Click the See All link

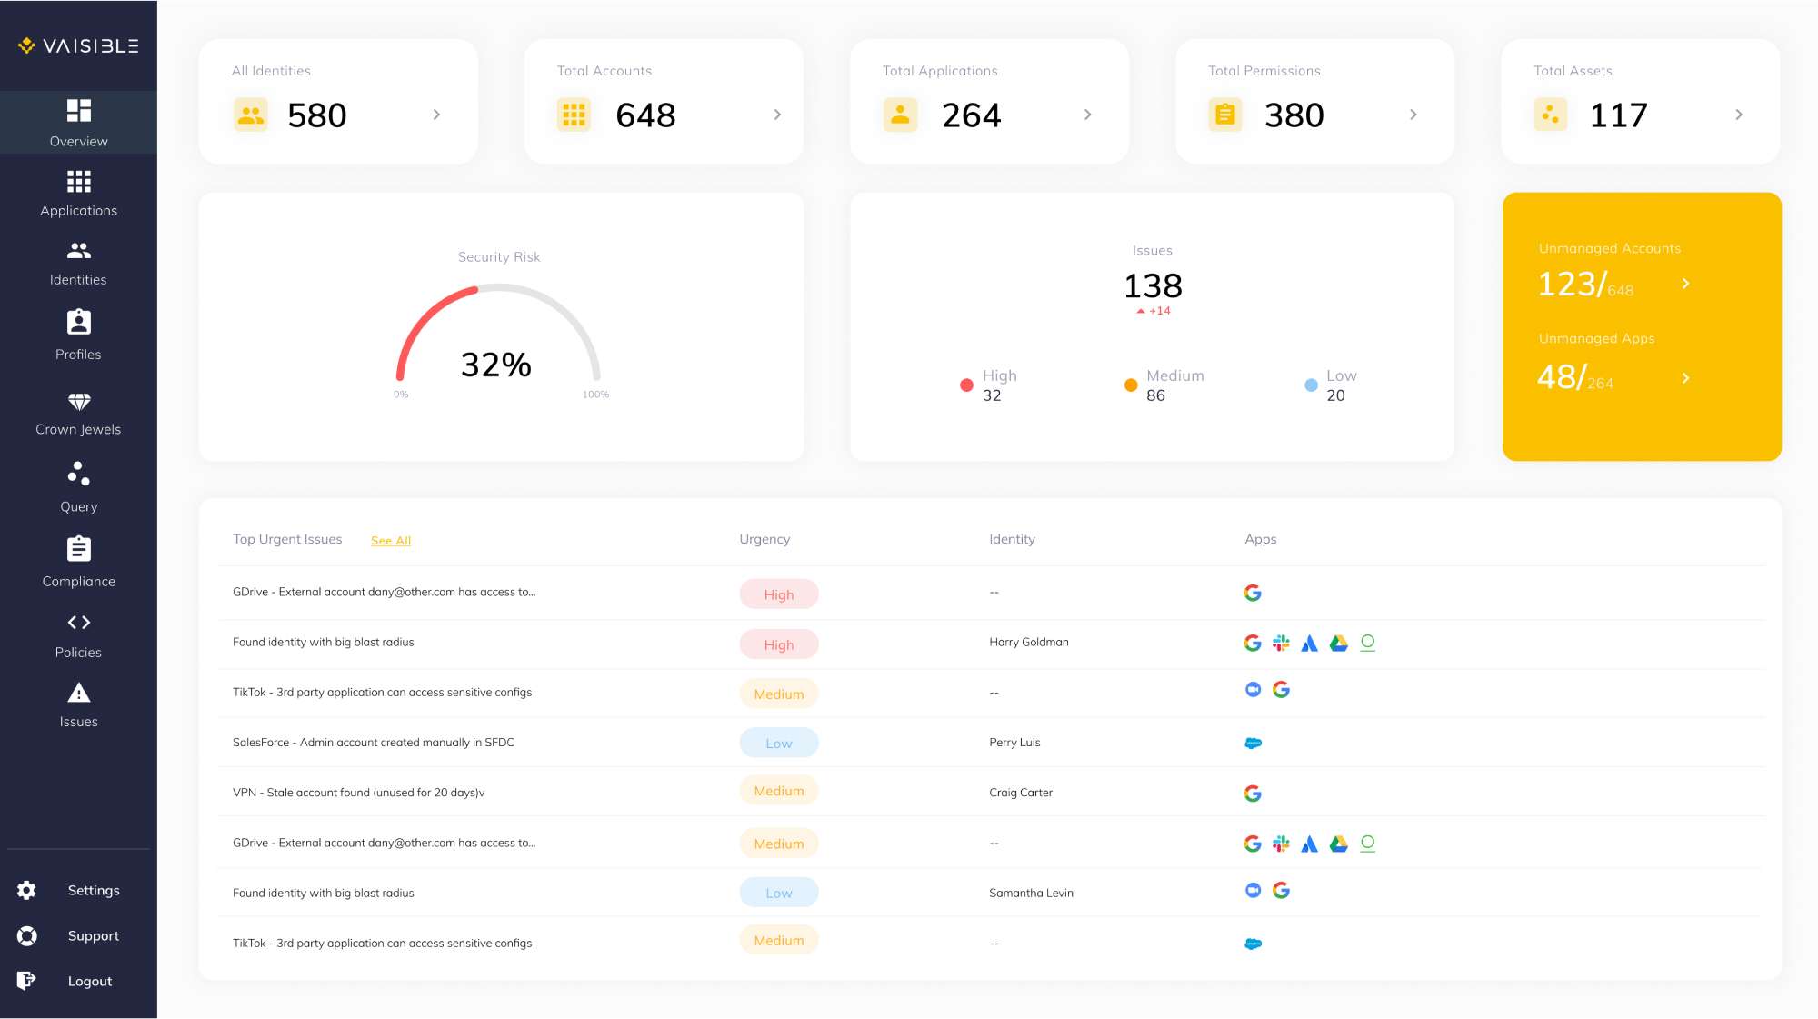click(x=391, y=541)
